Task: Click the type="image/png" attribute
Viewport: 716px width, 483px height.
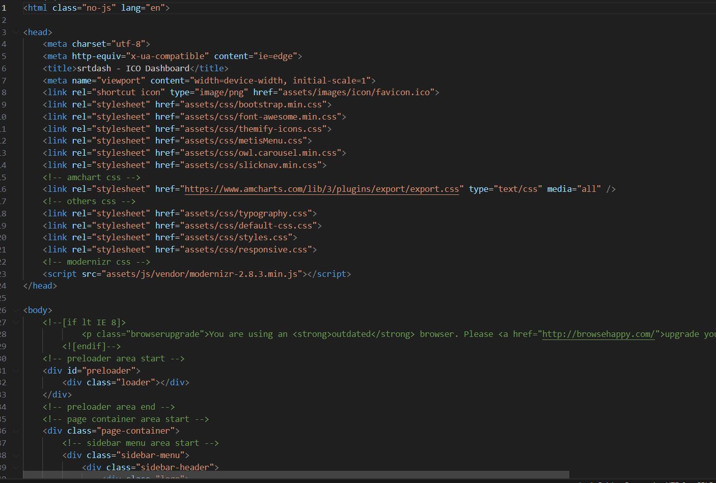Action: click(x=209, y=93)
